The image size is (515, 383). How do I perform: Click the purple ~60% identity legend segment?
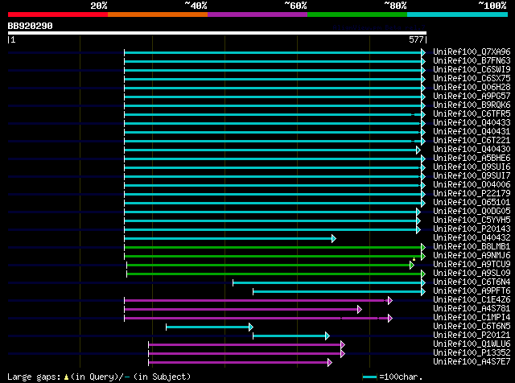pos(257,14)
